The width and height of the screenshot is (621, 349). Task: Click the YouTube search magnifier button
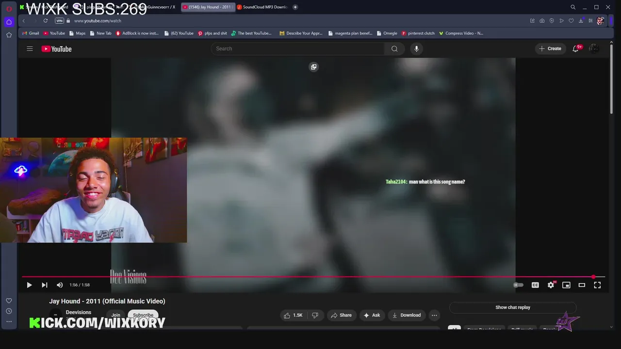pos(394,48)
